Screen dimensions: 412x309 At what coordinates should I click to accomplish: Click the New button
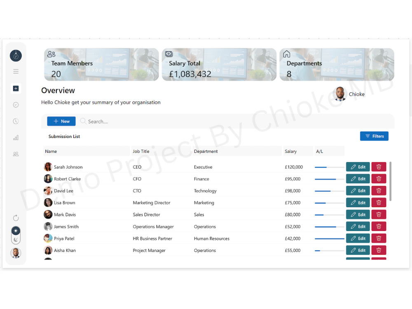(61, 121)
